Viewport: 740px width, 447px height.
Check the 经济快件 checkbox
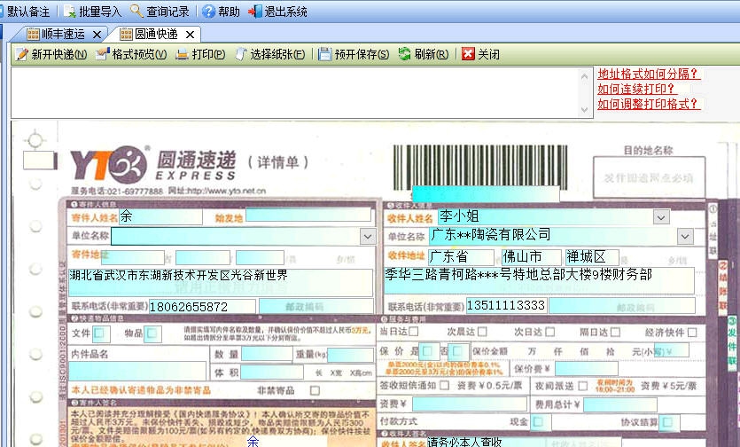[x=692, y=333]
